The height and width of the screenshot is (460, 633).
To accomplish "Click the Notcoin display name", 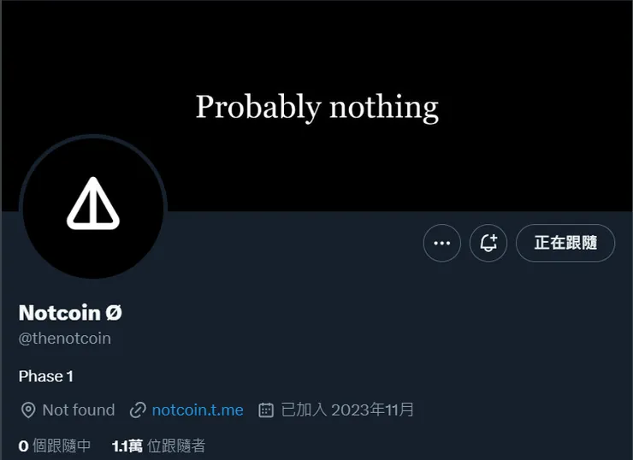I will [59, 313].
